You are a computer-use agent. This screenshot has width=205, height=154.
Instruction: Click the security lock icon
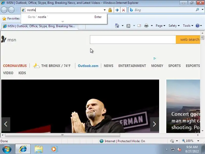pyautogui.click(x=110, y=10)
